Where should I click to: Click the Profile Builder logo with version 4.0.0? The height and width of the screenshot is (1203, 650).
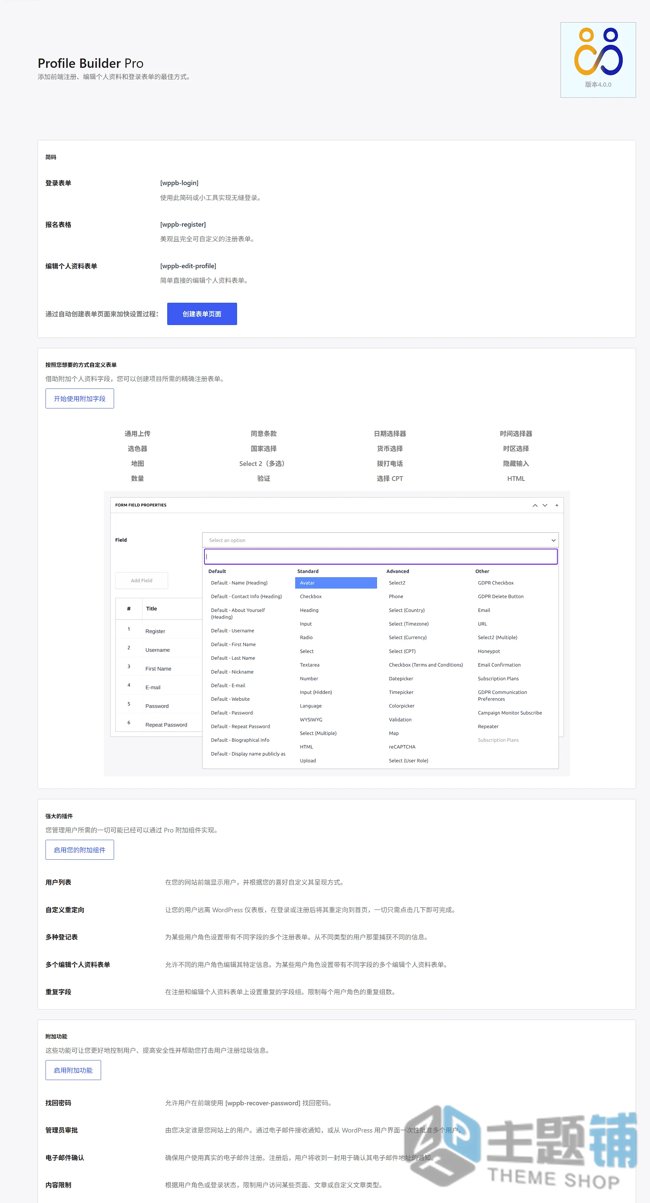pos(598,60)
